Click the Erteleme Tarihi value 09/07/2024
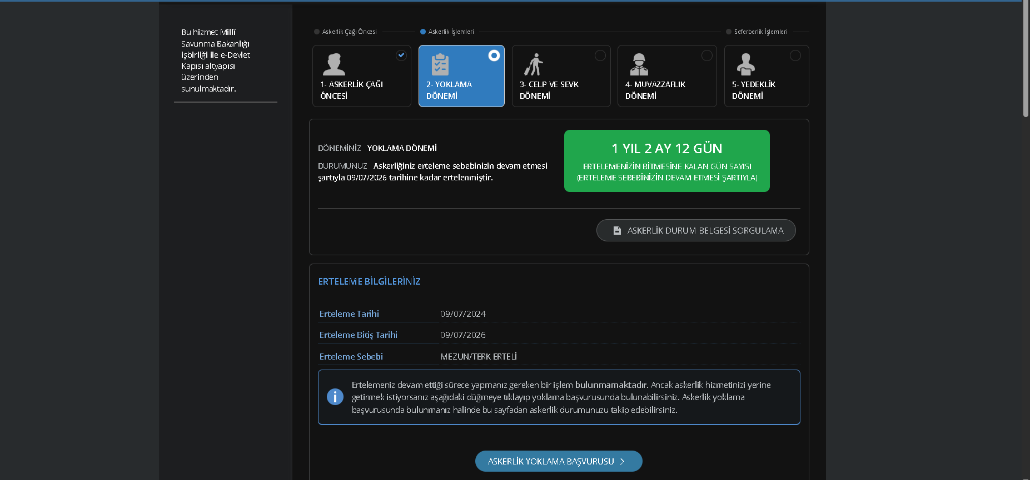This screenshot has width=1030, height=480. click(x=463, y=314)
